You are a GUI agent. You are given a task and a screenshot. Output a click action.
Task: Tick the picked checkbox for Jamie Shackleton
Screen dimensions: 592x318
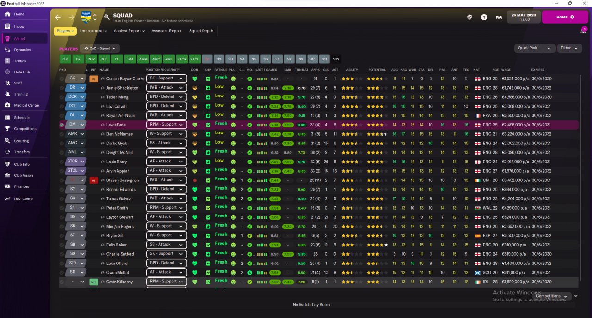62,88
